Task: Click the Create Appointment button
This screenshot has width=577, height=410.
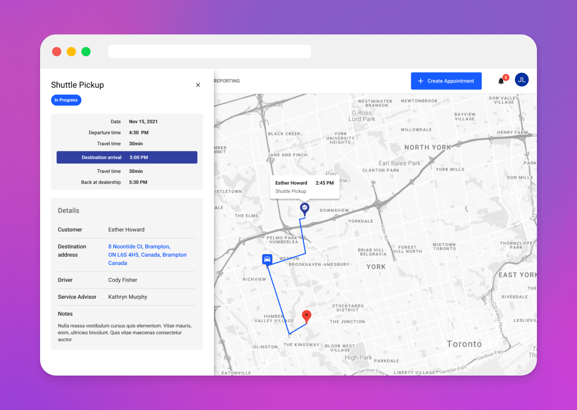Action: click(446, 81)
